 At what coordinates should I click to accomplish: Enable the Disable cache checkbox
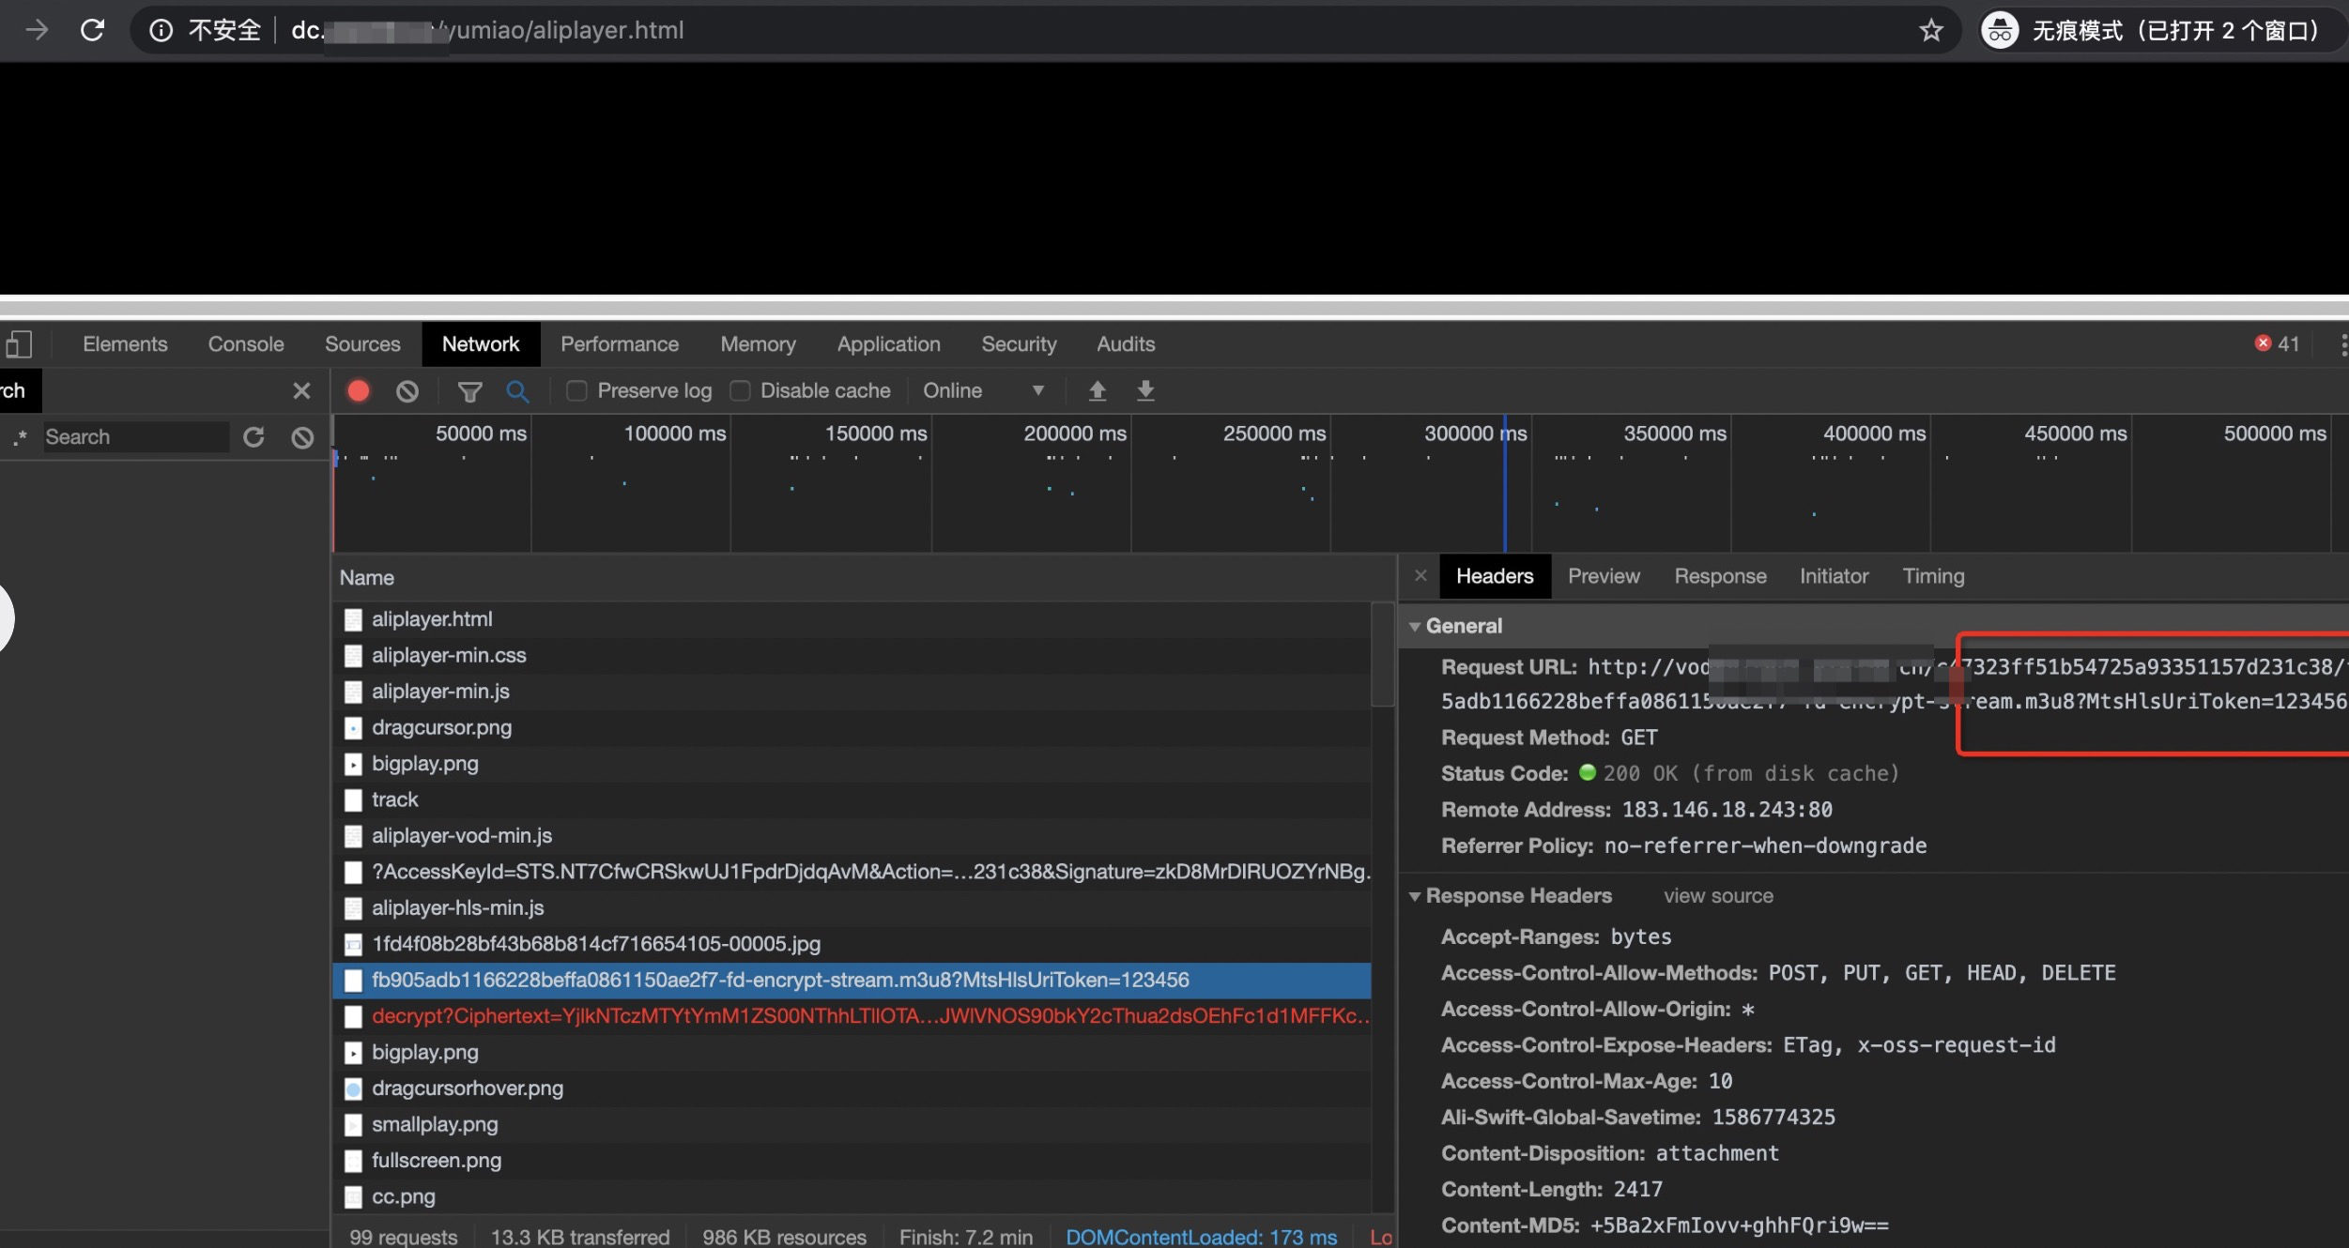click(740, 390)
